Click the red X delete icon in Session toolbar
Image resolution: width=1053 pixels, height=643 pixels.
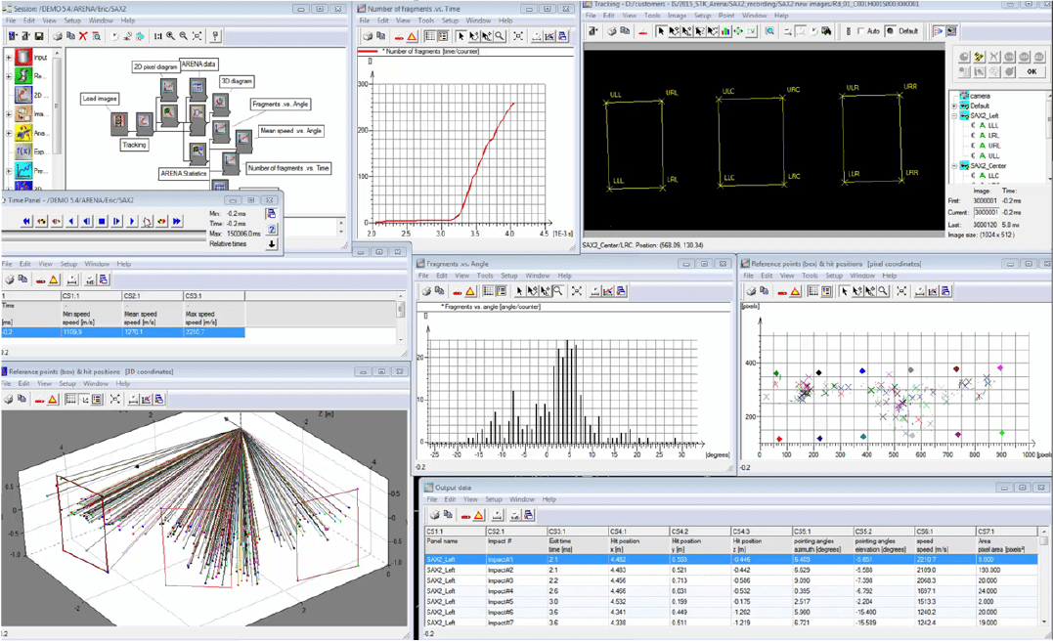click(83, 35)
